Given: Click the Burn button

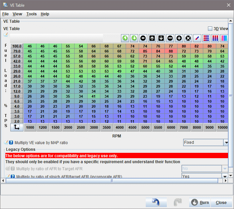Looking at the screenshot, I should [200, 202].
